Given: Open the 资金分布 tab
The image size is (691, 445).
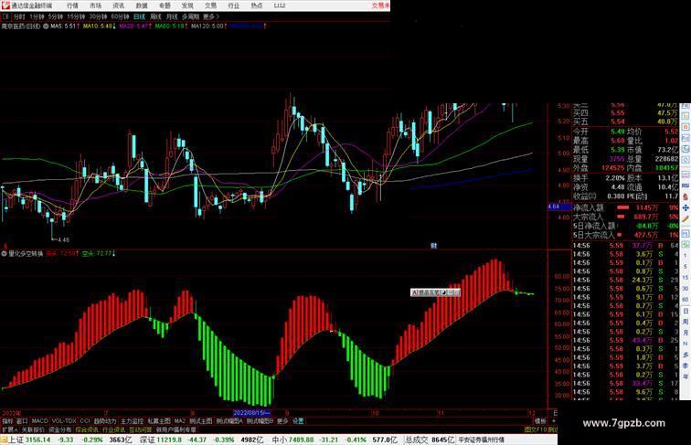Looking at the screenshot, I should [59, 429].
